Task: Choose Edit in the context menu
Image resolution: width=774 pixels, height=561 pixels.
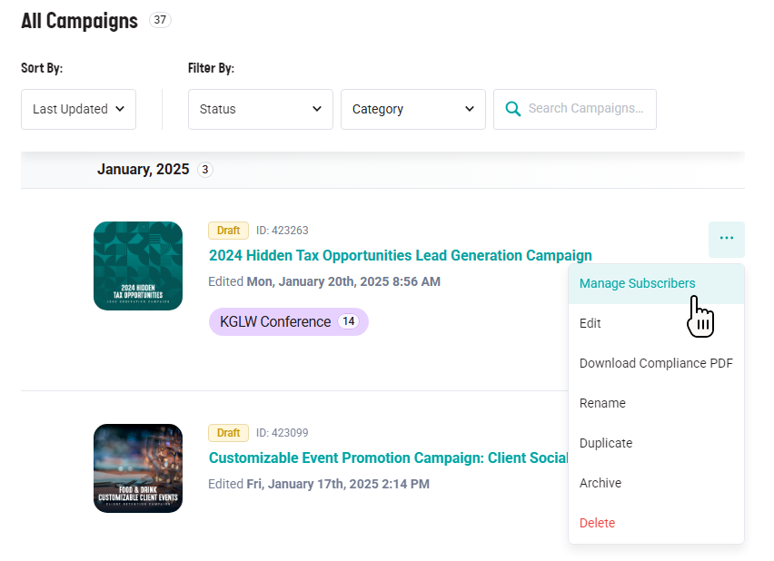Action: (590, 323)
